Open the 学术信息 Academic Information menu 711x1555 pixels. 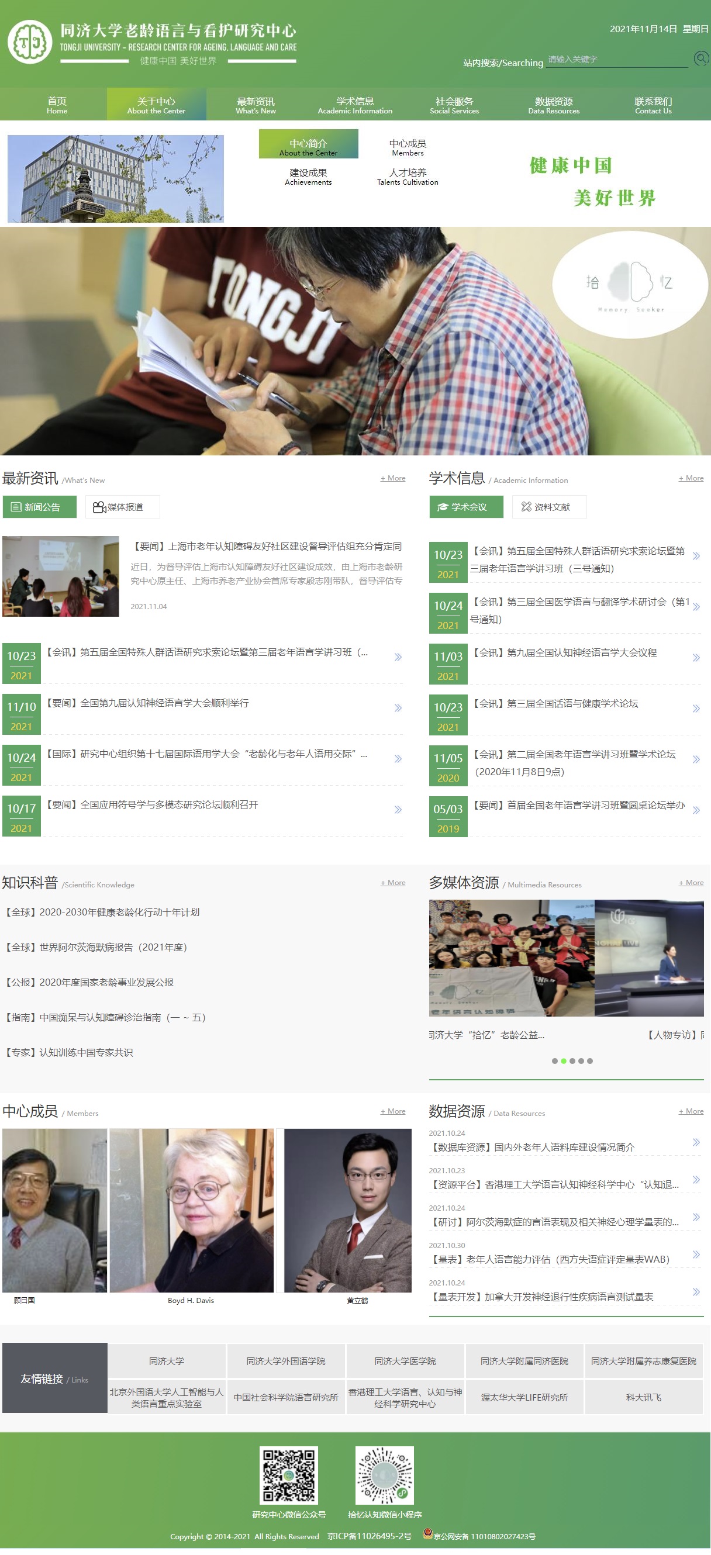[355, 105]
